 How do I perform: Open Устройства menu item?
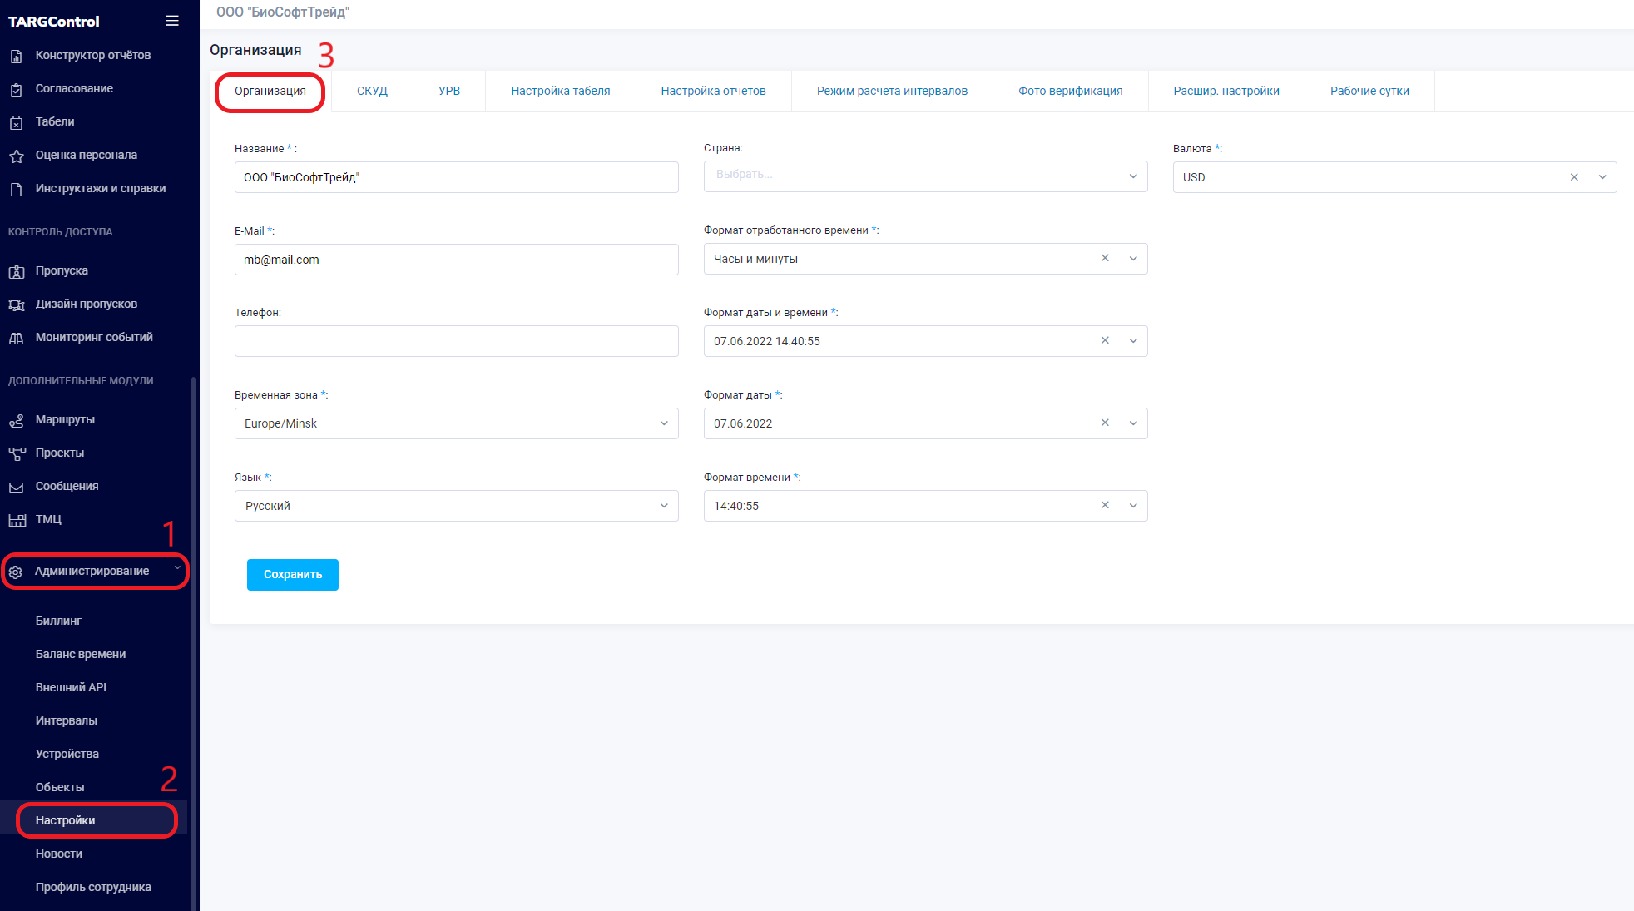67,755
